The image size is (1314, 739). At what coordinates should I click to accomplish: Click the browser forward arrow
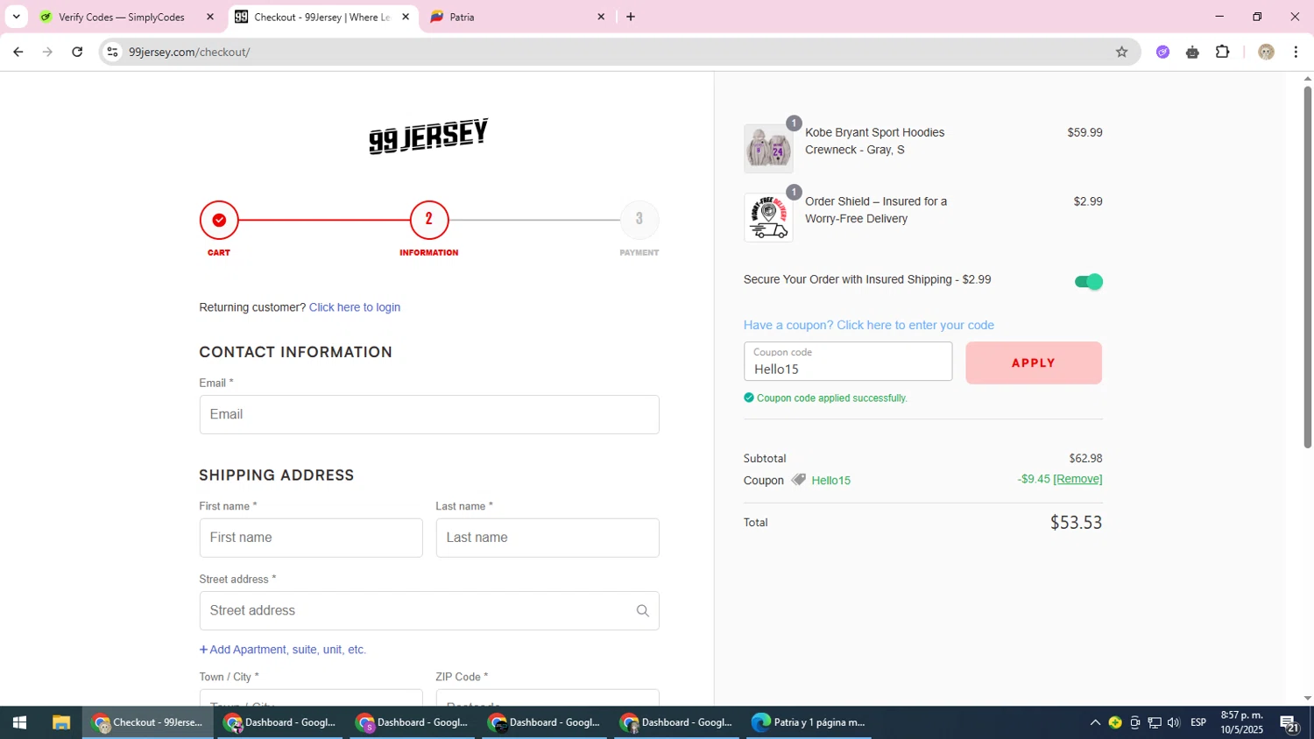(47, 52)
